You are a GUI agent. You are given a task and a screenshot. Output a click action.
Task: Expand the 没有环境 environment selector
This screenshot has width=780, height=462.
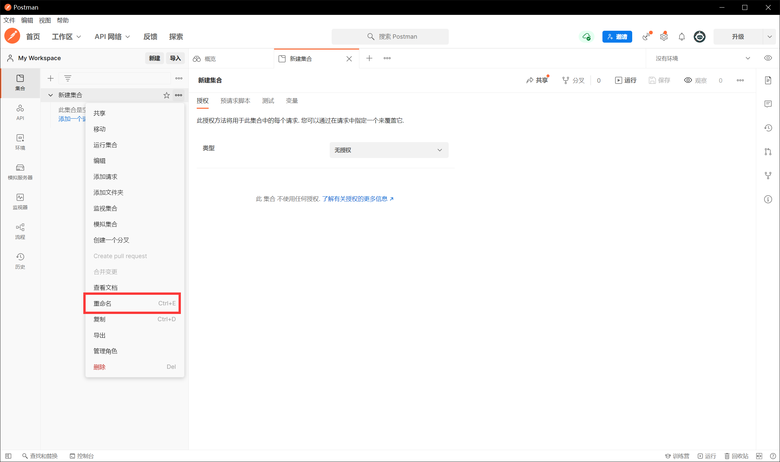[703, 58]
